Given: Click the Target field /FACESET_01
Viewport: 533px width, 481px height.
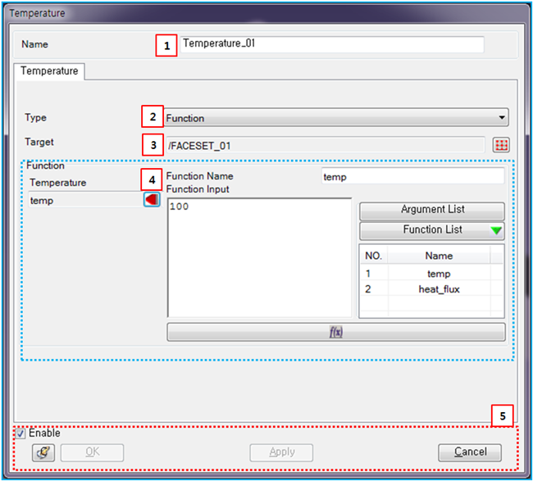Looking at the screenshot, I should pos(326,145).
